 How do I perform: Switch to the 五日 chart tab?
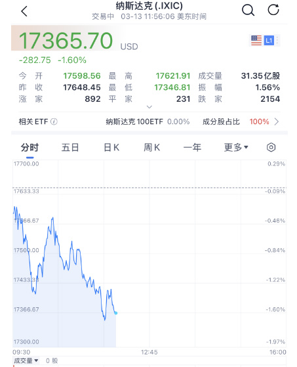point(70,148)
